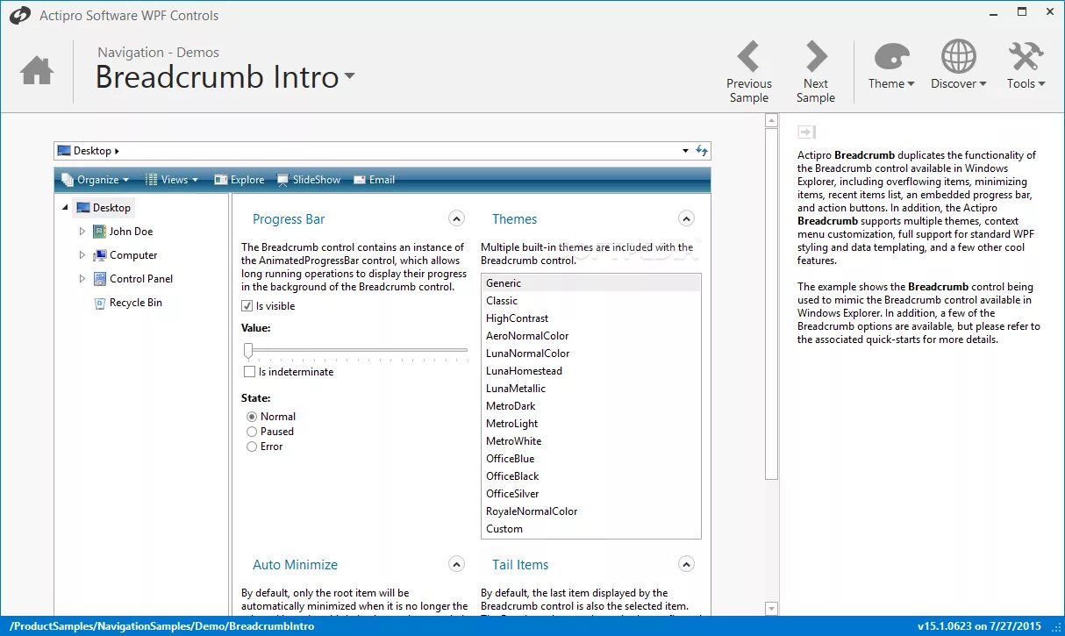Open the Previous Sample arrow

point(748,57)
